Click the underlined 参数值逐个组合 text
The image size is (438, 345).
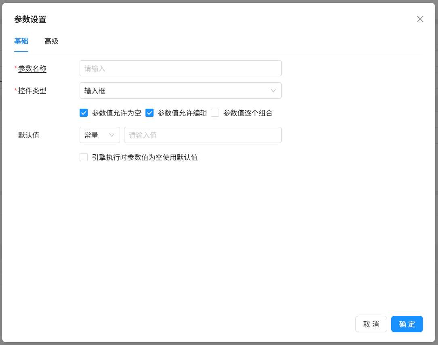248,113
